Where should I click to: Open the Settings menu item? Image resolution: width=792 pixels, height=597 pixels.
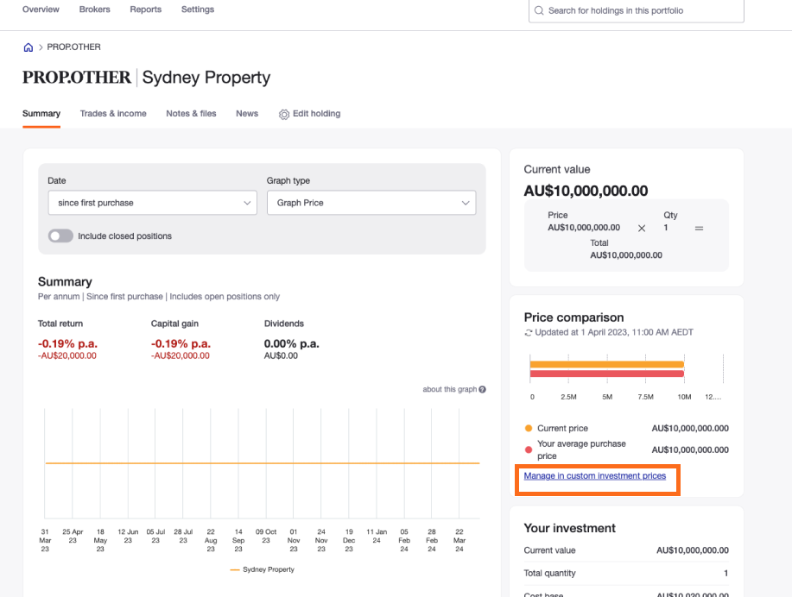[198, 9]
